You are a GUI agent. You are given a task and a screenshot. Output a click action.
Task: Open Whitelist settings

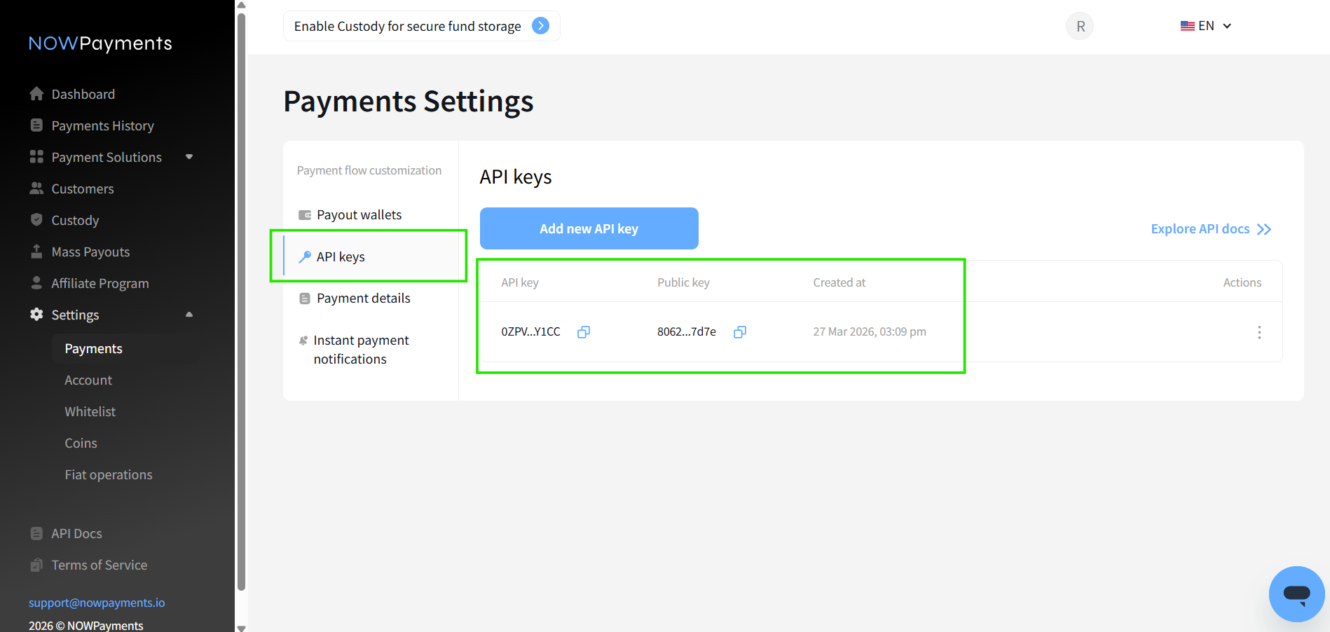click(90, 411)
